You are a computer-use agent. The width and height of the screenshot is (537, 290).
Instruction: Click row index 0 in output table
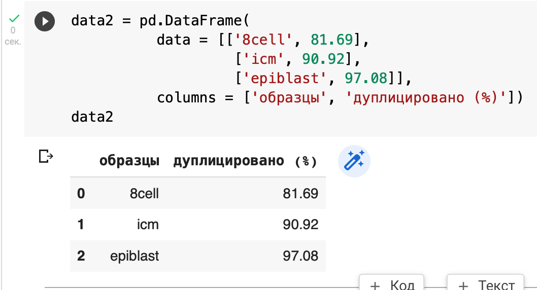pyautogui.click(x=81, y=194)
